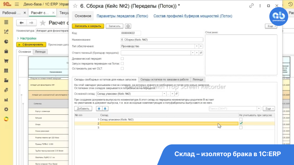Open the three-dot form options menu
The width and height of the screenshot is (294, 165).
(260, 6)
